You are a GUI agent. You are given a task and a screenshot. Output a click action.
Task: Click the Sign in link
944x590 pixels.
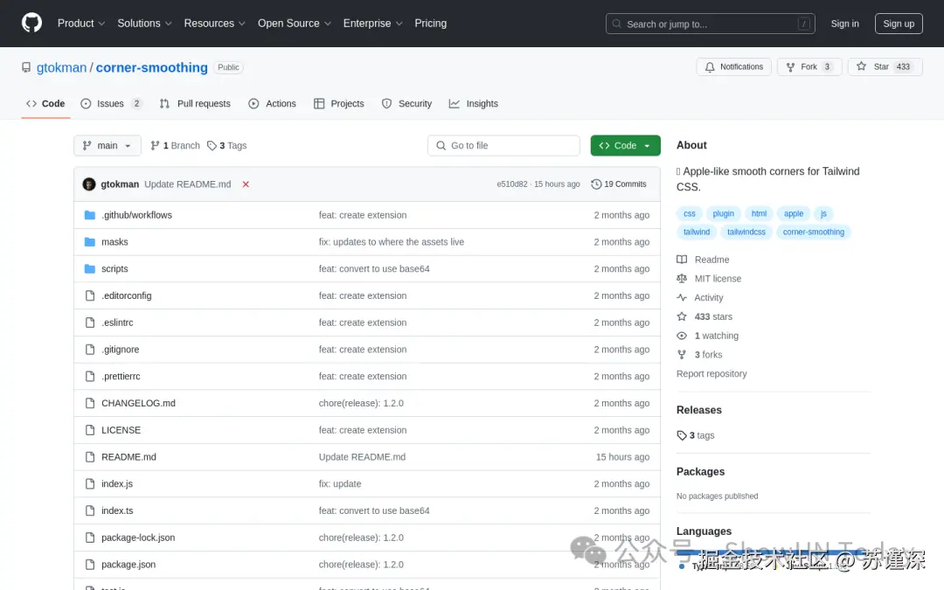[x=844, y=24]
